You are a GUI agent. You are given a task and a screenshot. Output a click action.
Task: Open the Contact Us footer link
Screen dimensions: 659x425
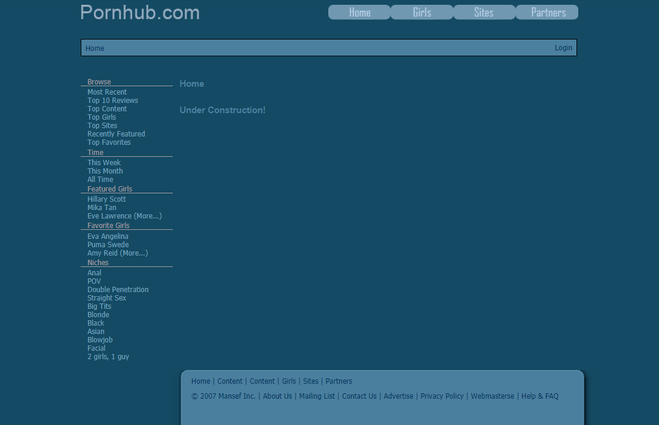coord(359,396)
